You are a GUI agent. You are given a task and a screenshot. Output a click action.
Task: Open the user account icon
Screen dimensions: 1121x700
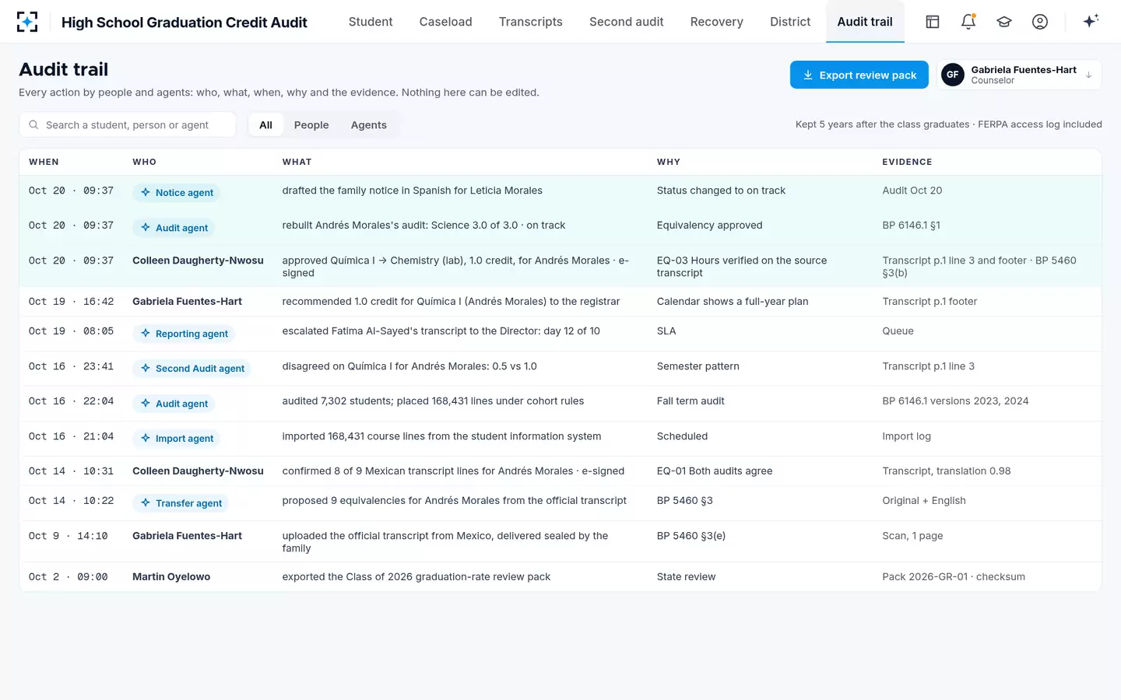pos(1040,22)
